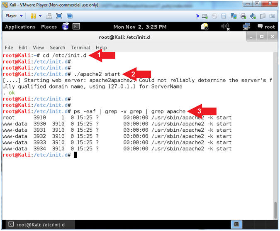This screenshot has height=231, width=280.
Task: Click the floppy drive device icon
Action: [x=224, y=16]
